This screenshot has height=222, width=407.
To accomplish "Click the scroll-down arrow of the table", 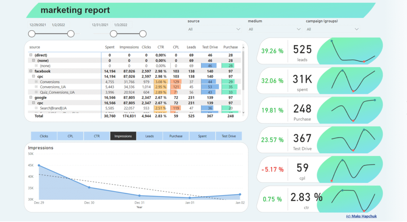I will tap(243, 112).
